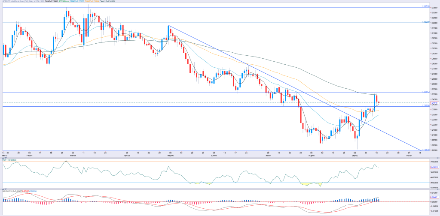Click the green ATR360=n/a legend entry
The width and height of the screenshot is (440, 216).
64,1
